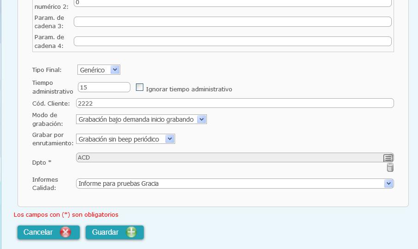Image resolution: width=418 pixels, height=249 pixels.
Task: Click the 'Ignorar tiempo administrativo' label
Action: 189,89
